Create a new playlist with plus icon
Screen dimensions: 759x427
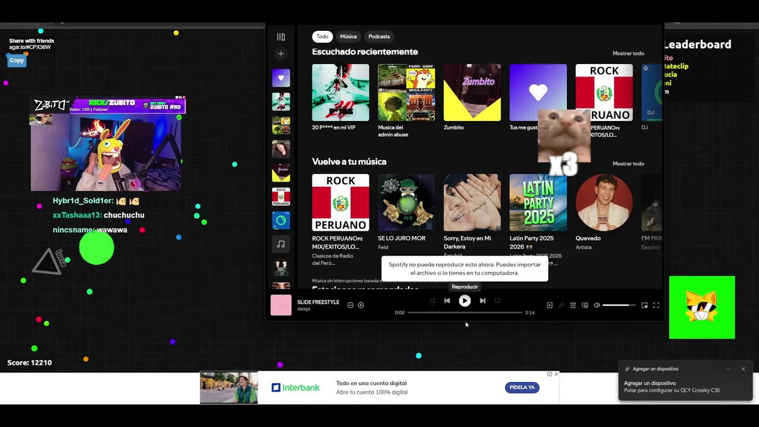[281, 54]
